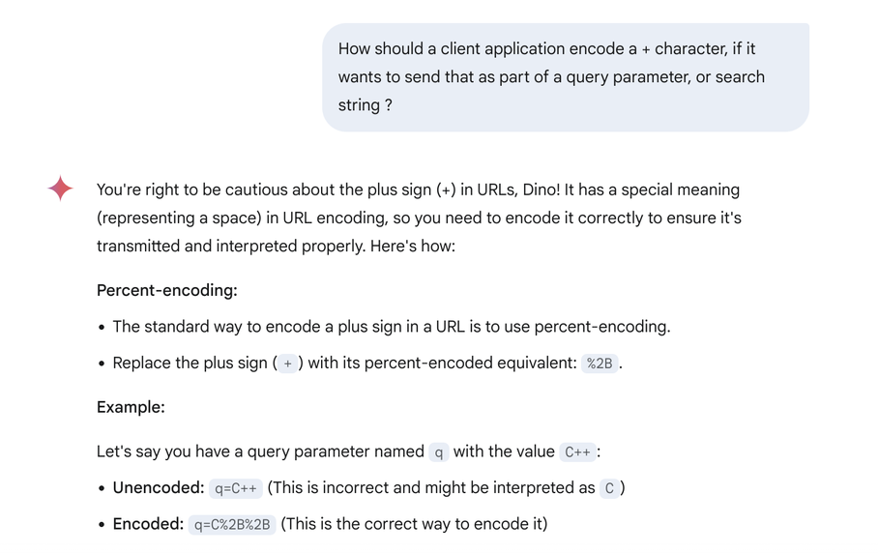Click the q parameter name code chip
Image resolution: width=878 pixels, height=553 pixels.
coord(438,452)
